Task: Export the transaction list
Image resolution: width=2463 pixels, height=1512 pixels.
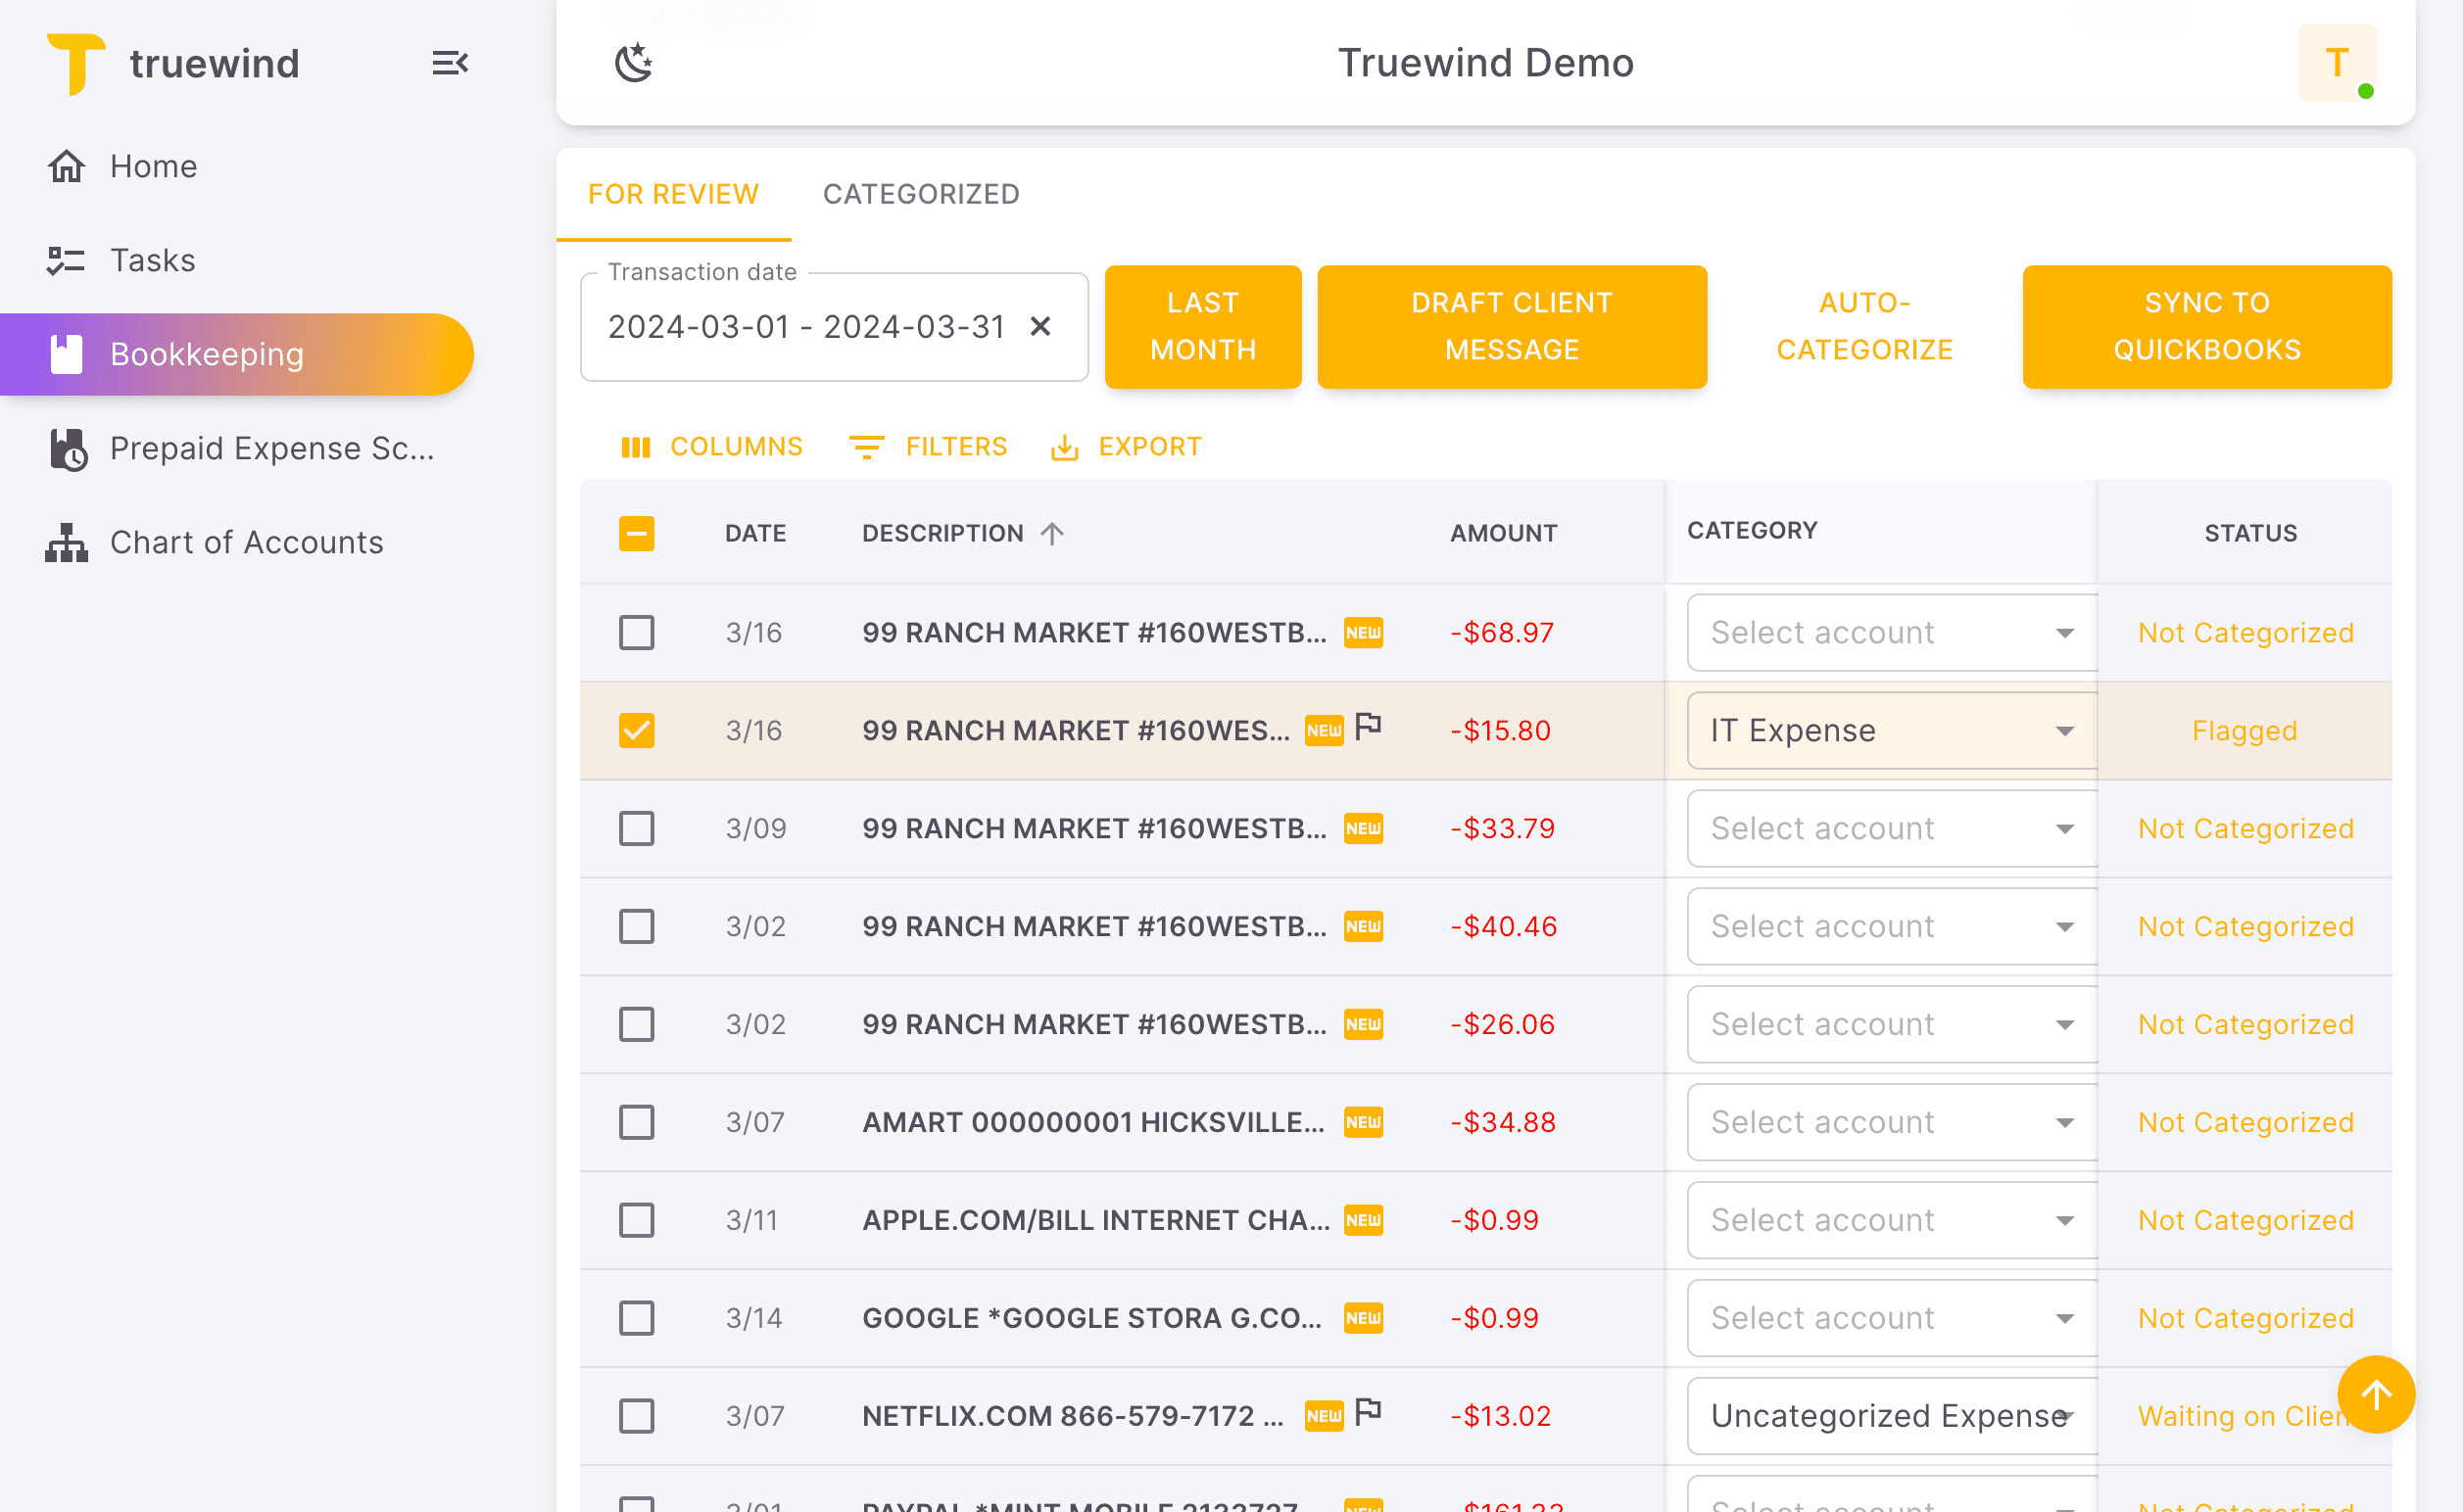Action: [1126, 446]
